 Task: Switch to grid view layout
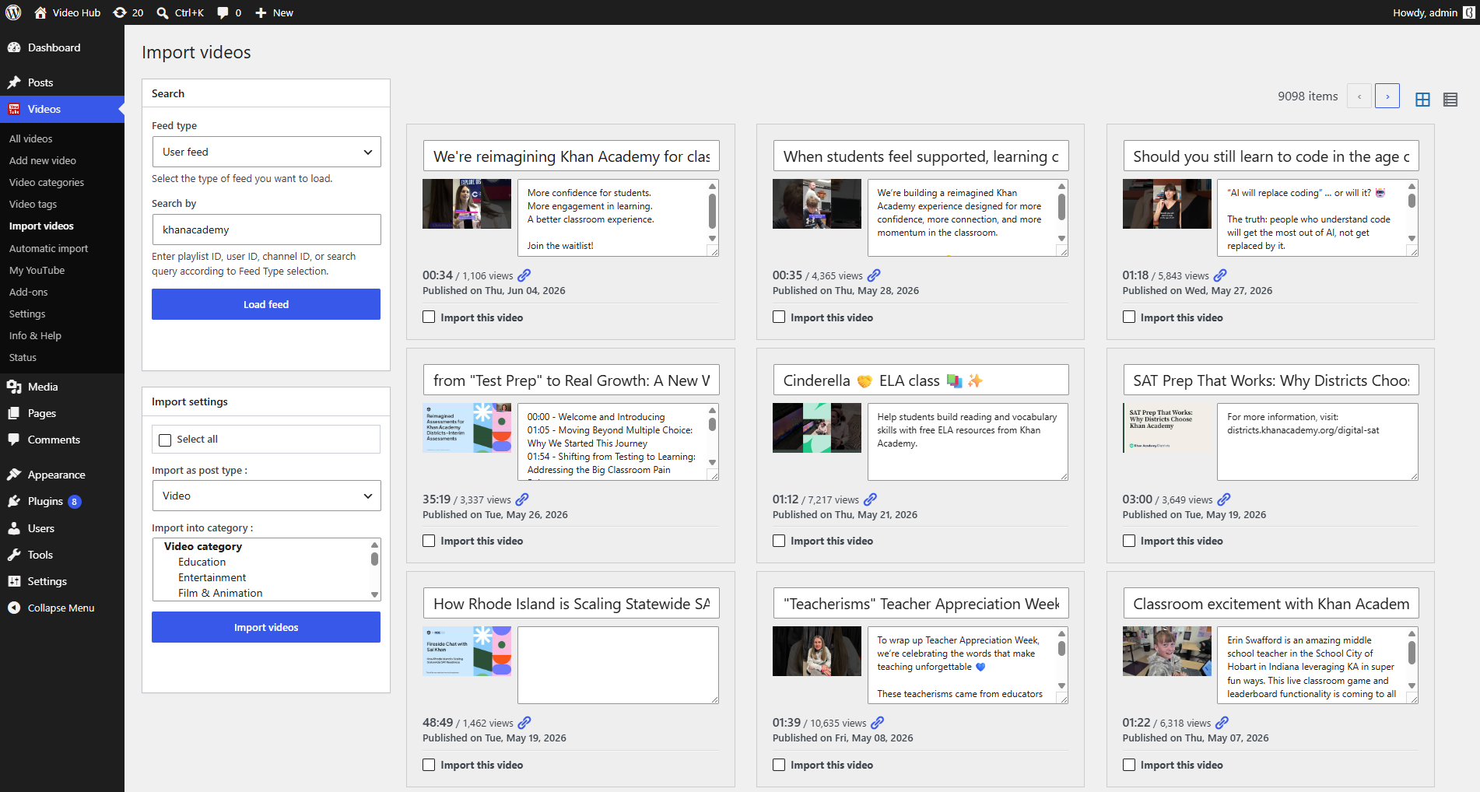1422,99
